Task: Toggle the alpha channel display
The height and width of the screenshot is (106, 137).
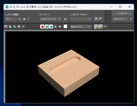Action: tap(55, 27)
